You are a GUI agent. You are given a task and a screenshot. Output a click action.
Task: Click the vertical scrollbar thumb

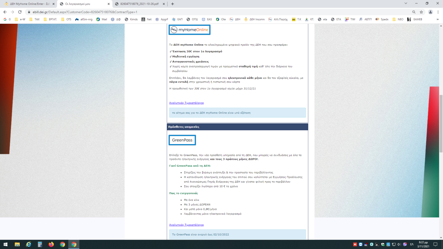coord(441,124)
